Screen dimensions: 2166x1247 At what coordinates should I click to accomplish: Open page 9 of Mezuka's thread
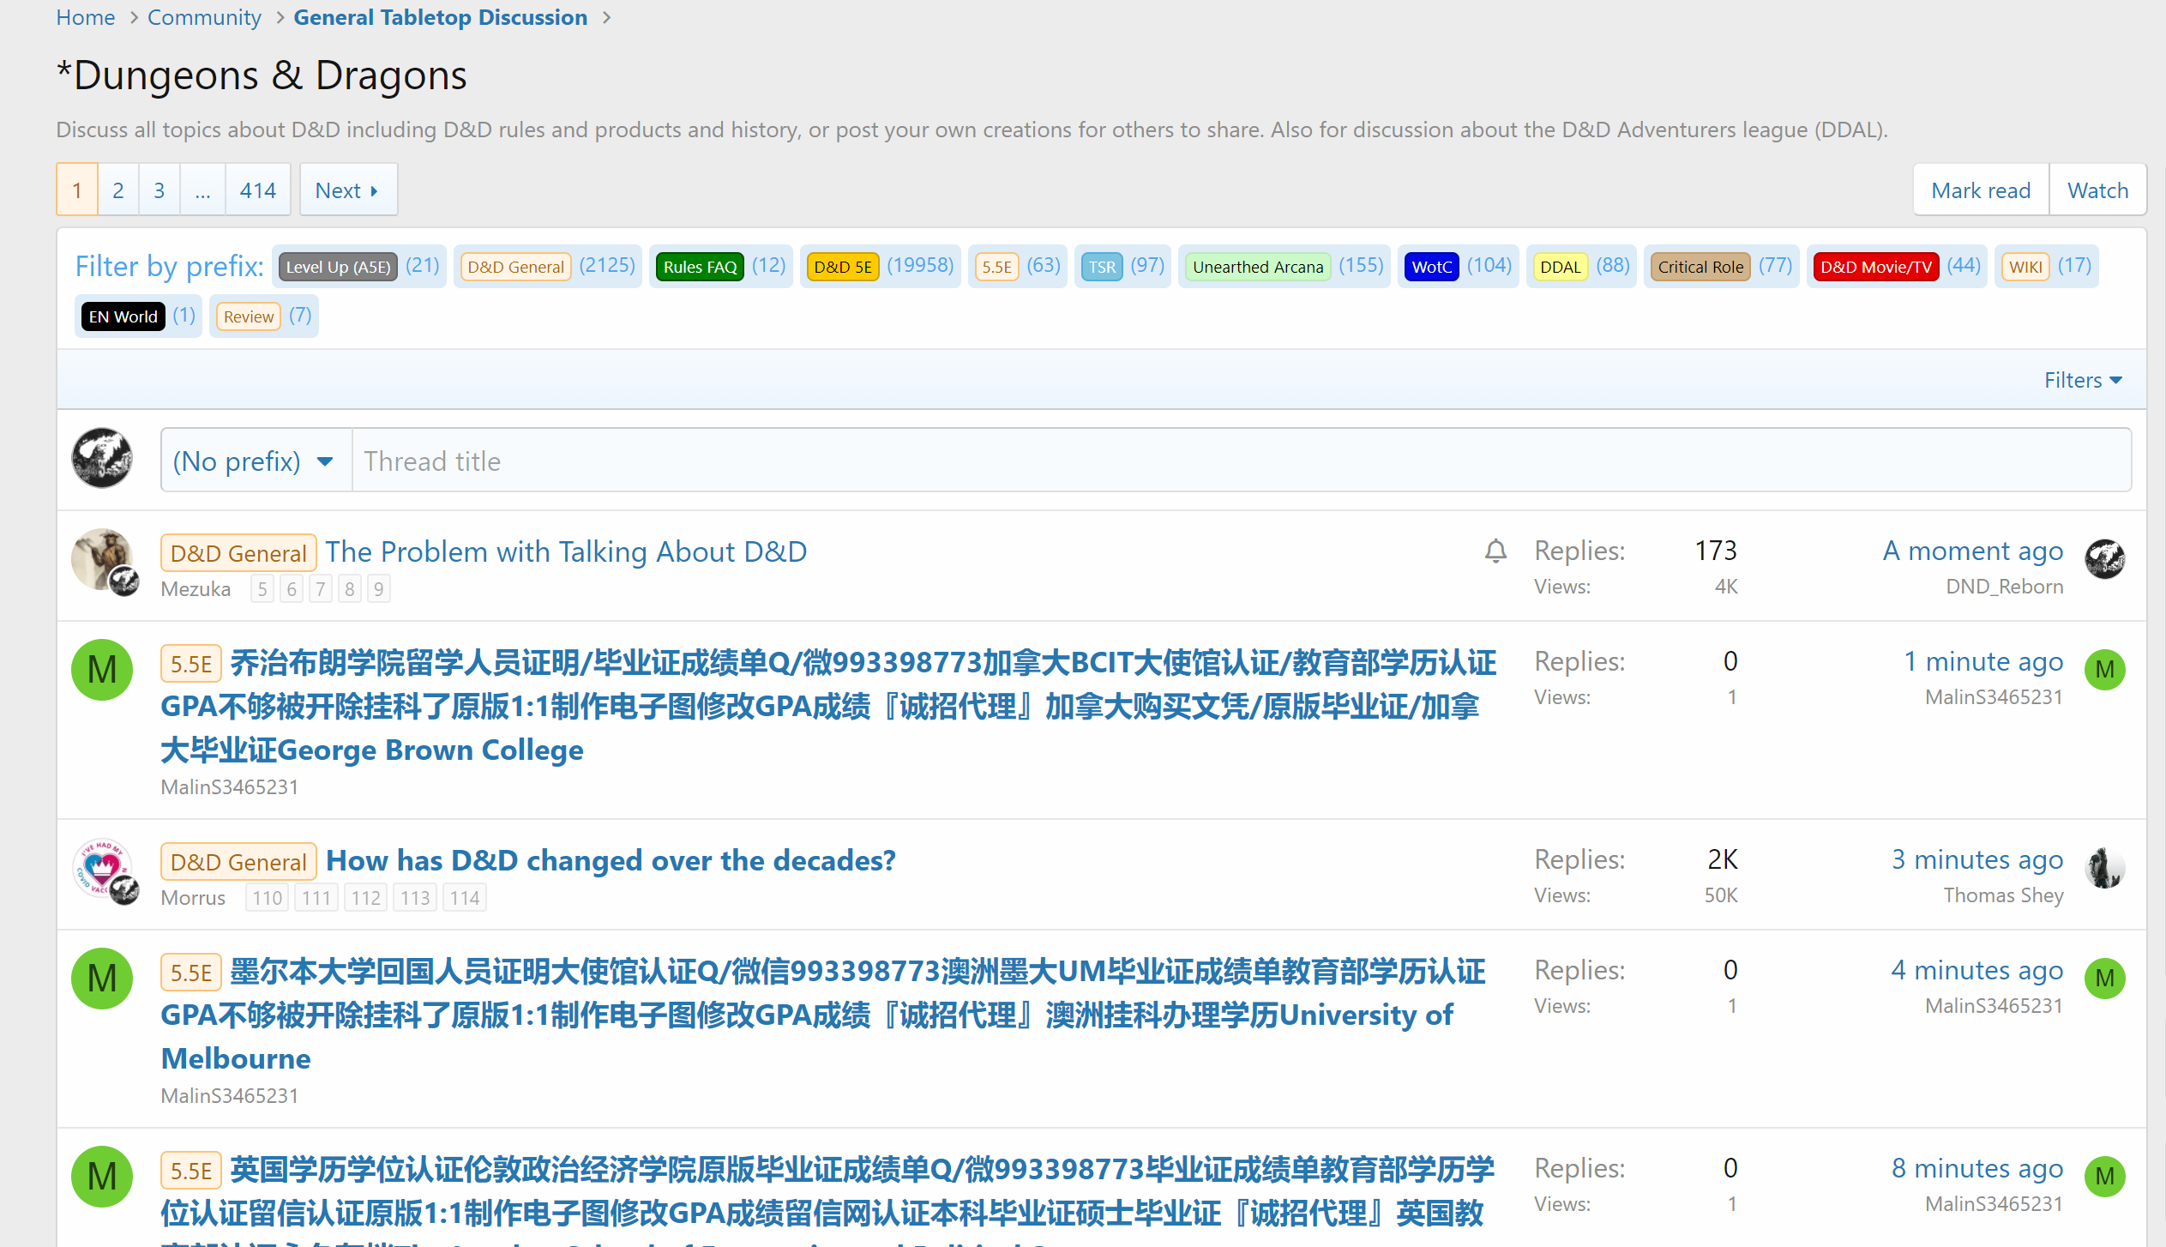click(x=378, y=589)
